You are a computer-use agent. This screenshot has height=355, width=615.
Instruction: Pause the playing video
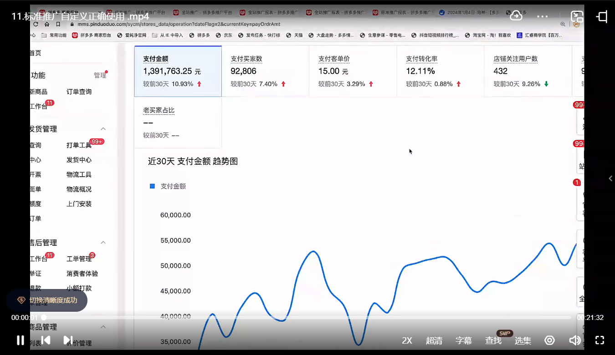coord(20,340)
